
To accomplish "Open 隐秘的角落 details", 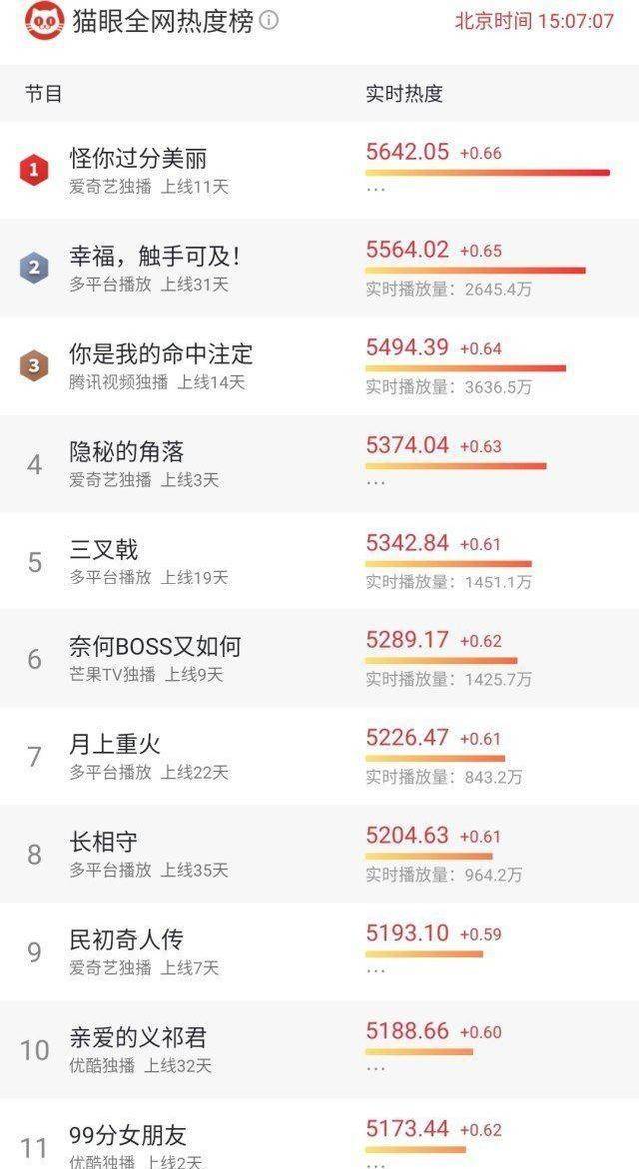I will 126,452.
